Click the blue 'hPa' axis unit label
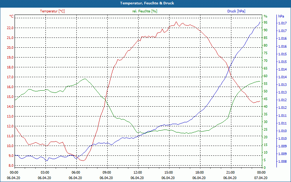Screen dimensions: 291x182 (281, 16)
